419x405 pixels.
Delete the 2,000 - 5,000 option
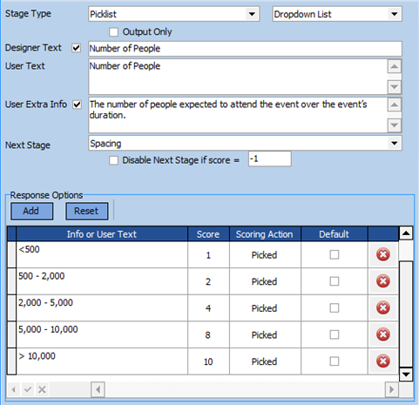(383, 308)
